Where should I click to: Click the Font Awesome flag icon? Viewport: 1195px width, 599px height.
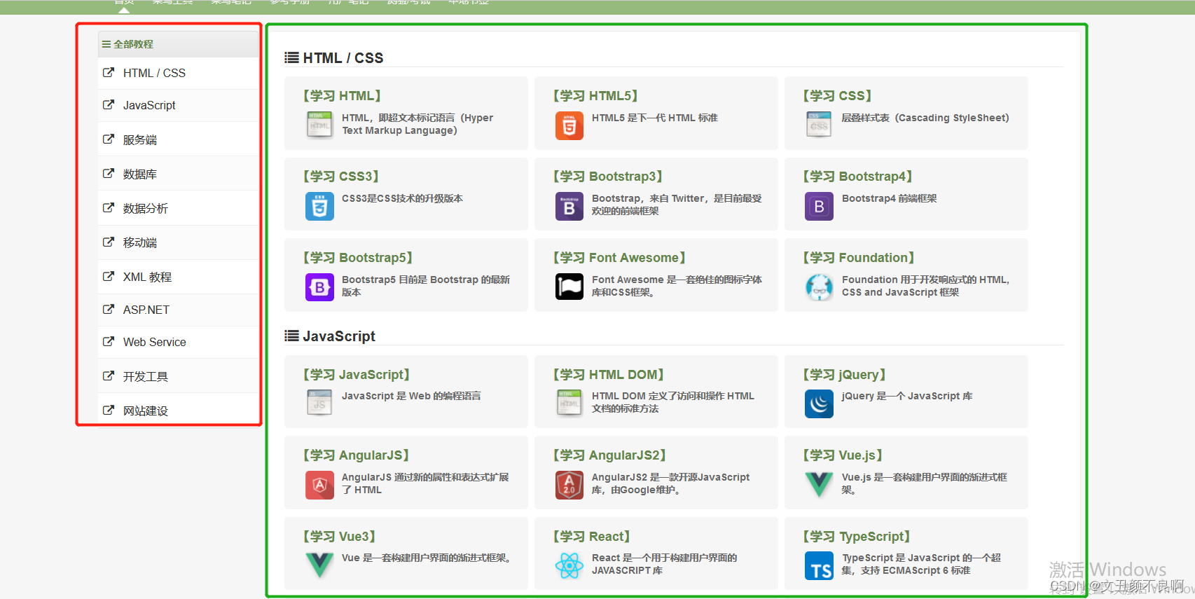coord(569,287)
